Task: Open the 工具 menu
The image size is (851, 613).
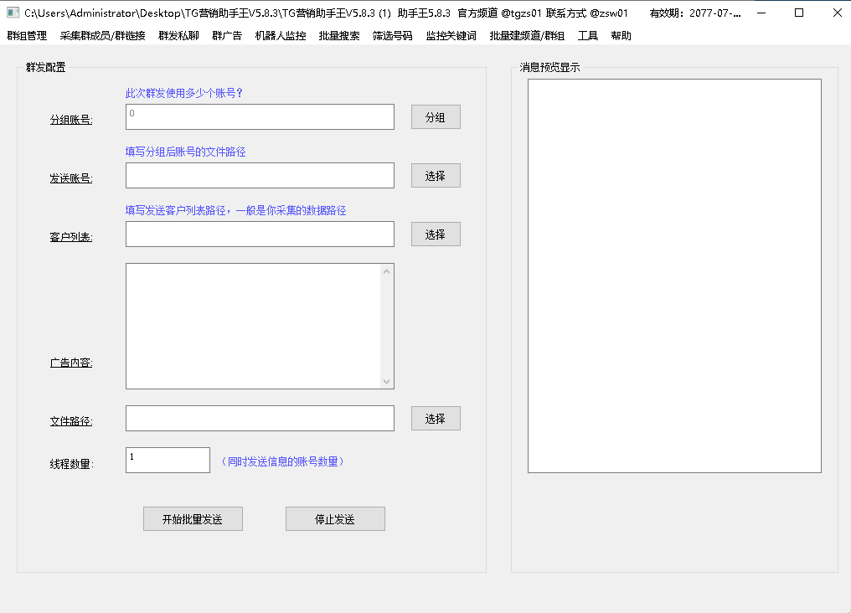Action: coord(588,36)
